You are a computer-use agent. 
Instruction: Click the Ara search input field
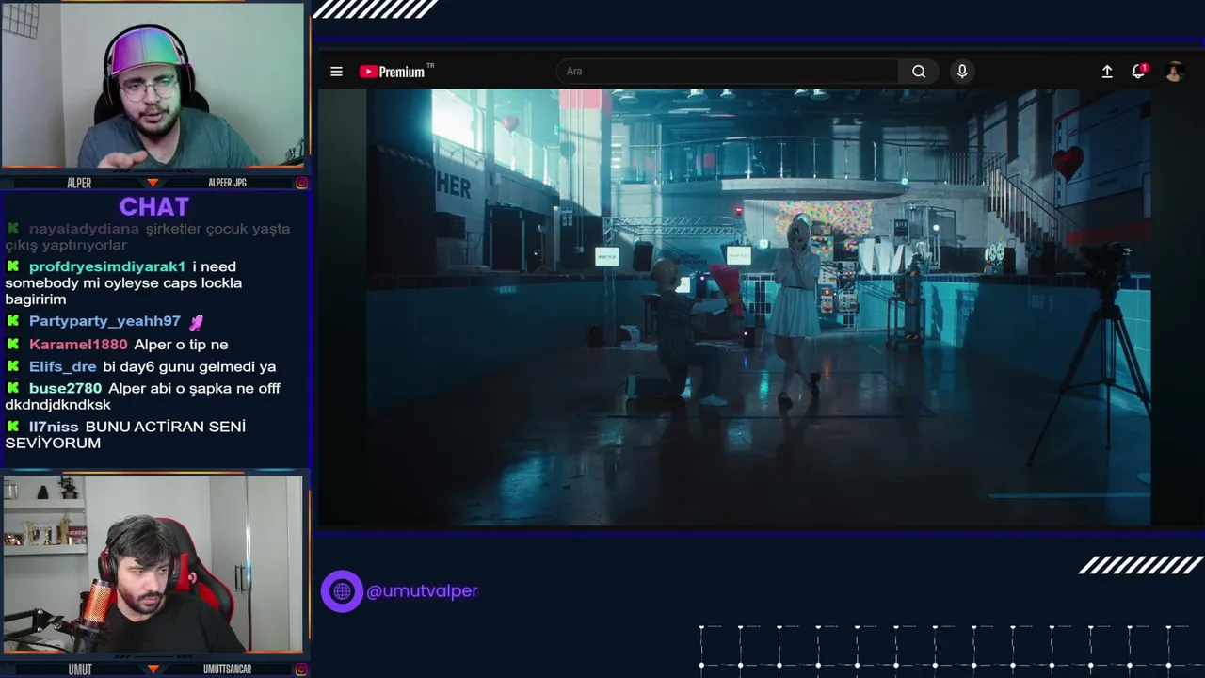coord(728,72)
